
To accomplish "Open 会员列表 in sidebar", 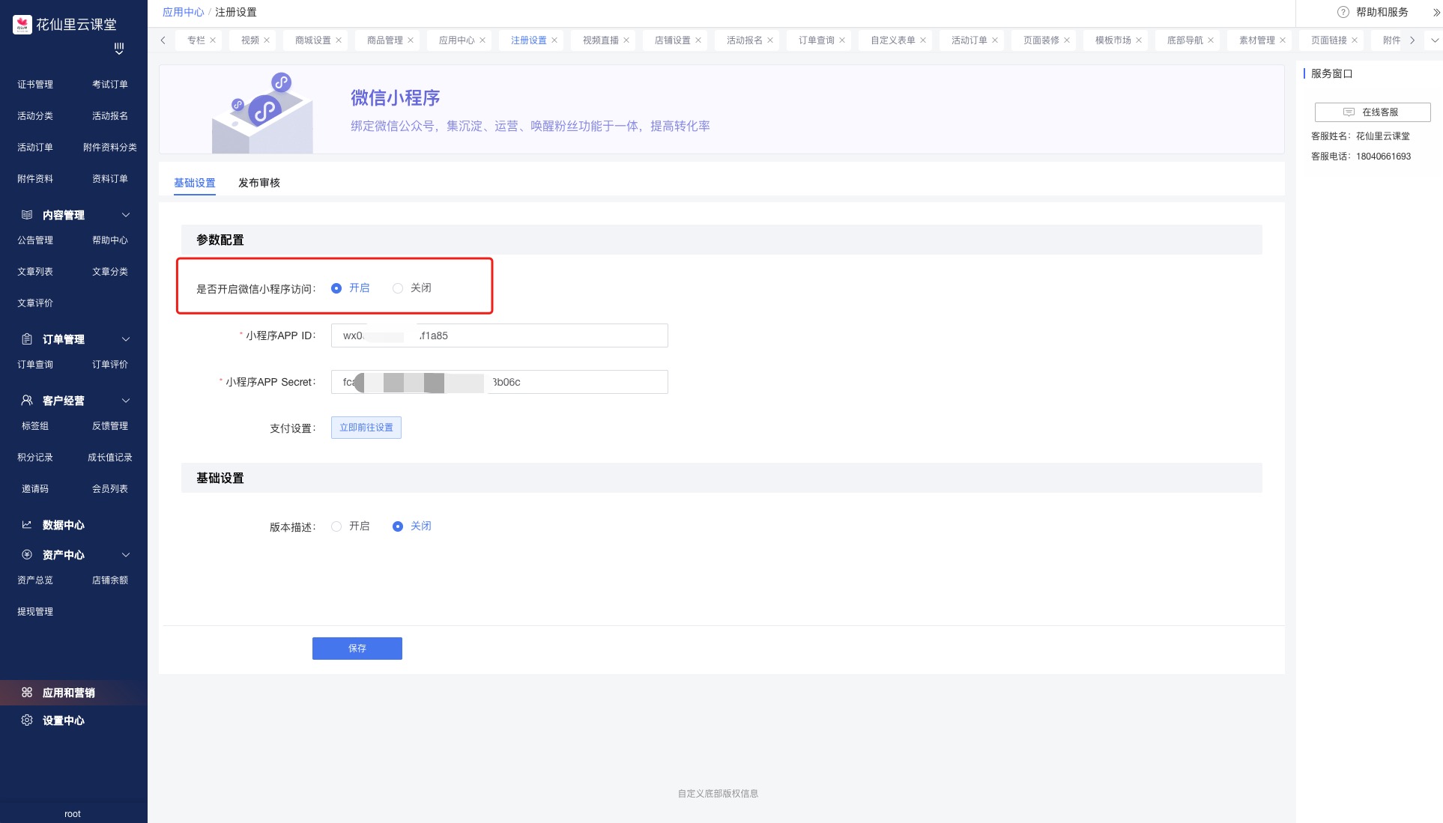I will click(x=110, y=489).
